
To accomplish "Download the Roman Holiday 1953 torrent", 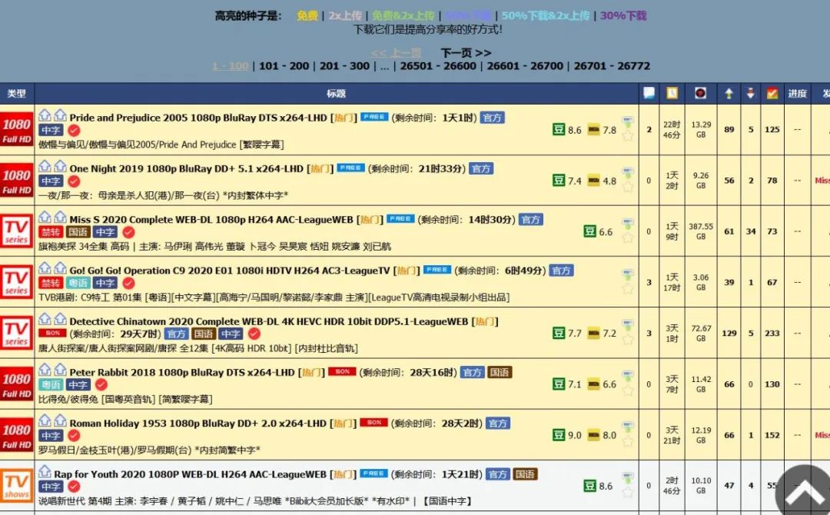I will (628, 427).
